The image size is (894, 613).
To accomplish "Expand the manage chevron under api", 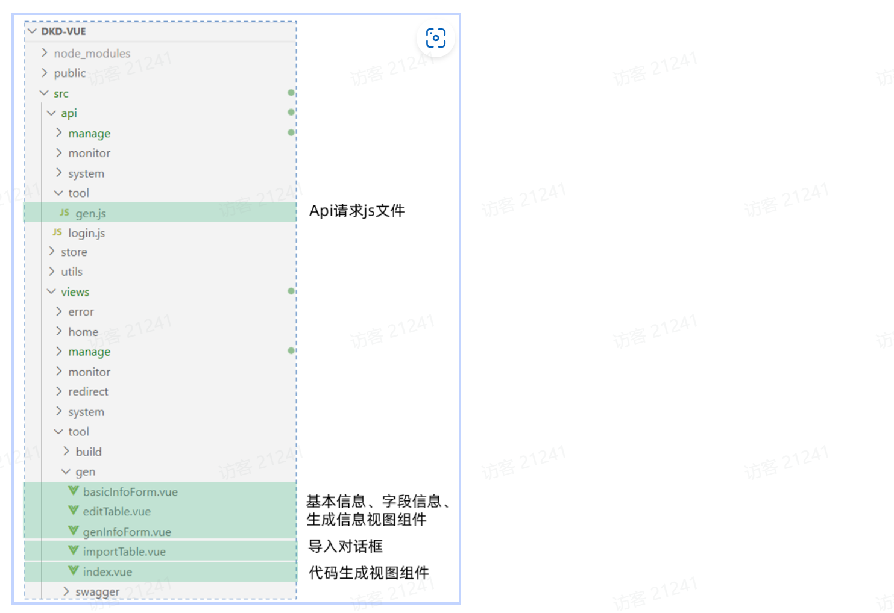I will 58,132.
